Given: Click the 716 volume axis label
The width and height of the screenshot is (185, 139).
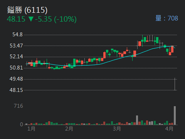Looking at the screenshot, I should coord(18,106).
